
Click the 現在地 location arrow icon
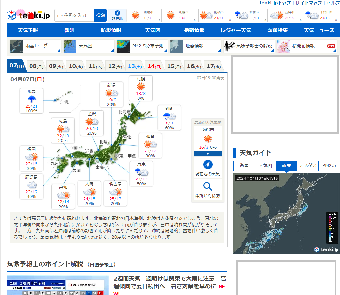117,13
